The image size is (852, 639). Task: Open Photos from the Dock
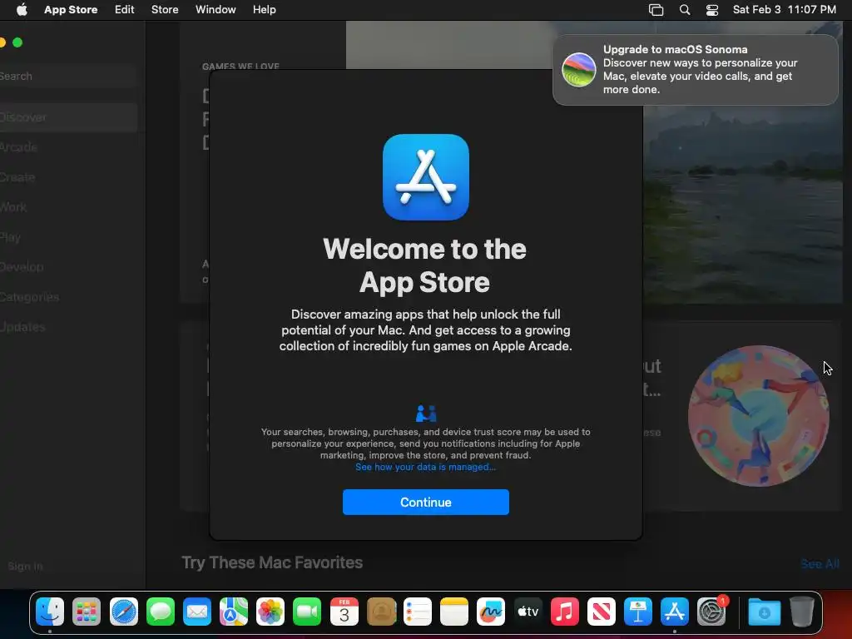(x=270, y=612)
